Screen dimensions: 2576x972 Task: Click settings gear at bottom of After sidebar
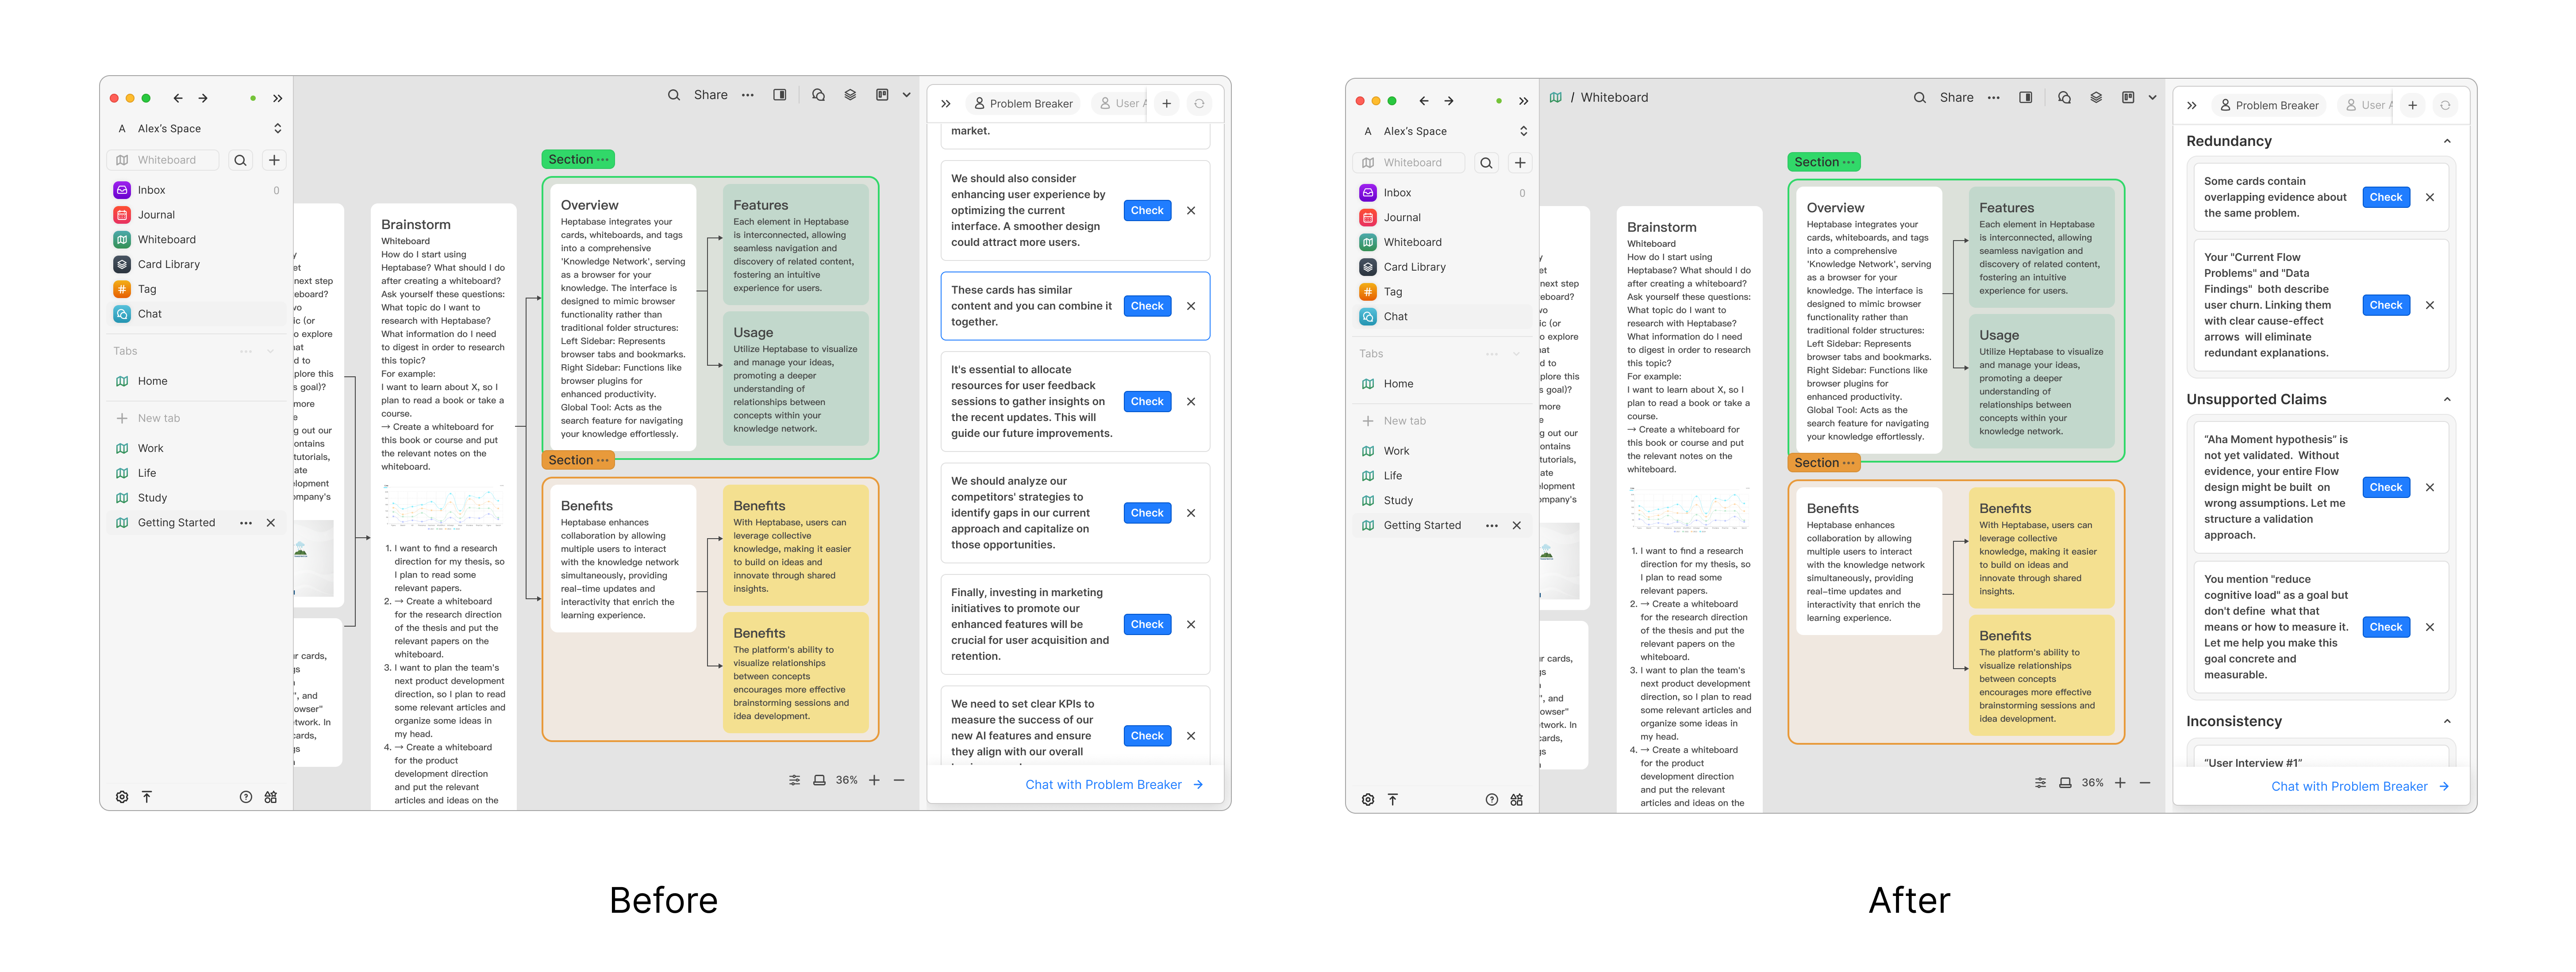coord(1367,800)
